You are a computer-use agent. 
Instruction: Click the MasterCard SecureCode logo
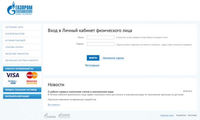(32, 82)
